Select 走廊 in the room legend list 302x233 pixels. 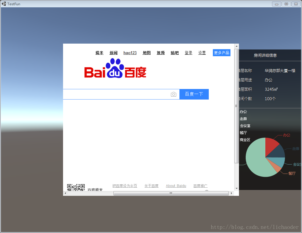click(243, 119)
